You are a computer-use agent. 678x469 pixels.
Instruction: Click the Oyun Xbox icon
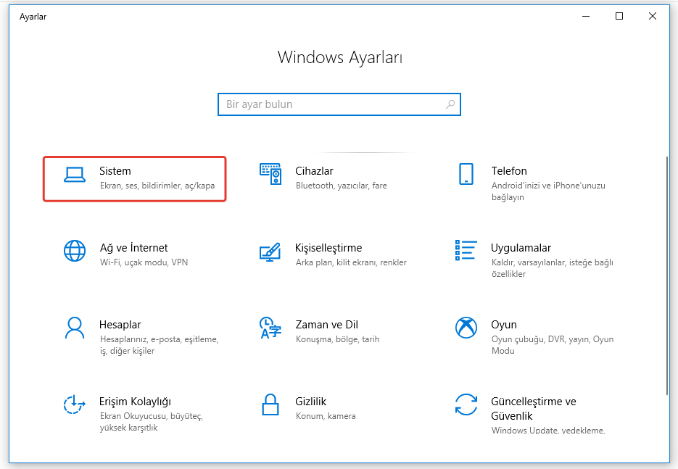point(466,328)
